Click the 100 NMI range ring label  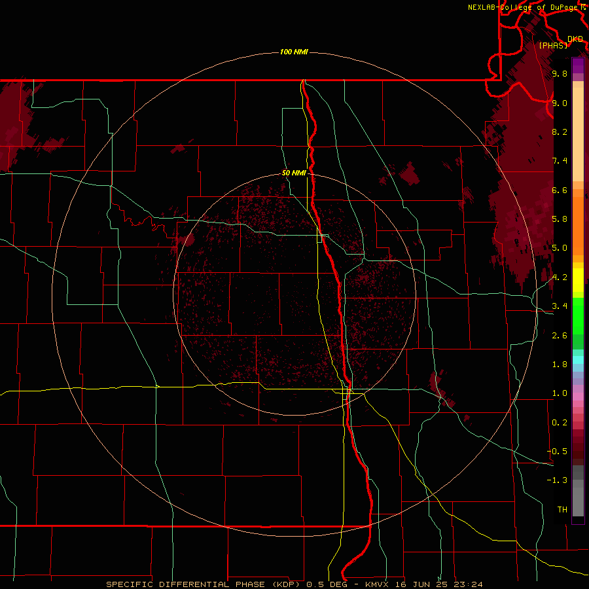coord(294,52)
